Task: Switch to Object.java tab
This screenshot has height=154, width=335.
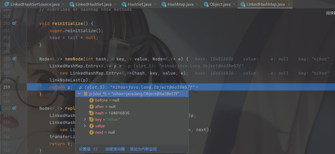Action: click(x=220, y=4)
